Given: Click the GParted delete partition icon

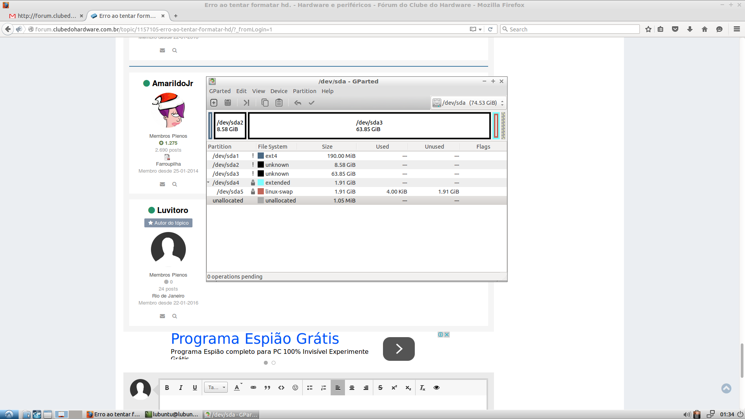Looking at the screenshot, I should 228,103.
